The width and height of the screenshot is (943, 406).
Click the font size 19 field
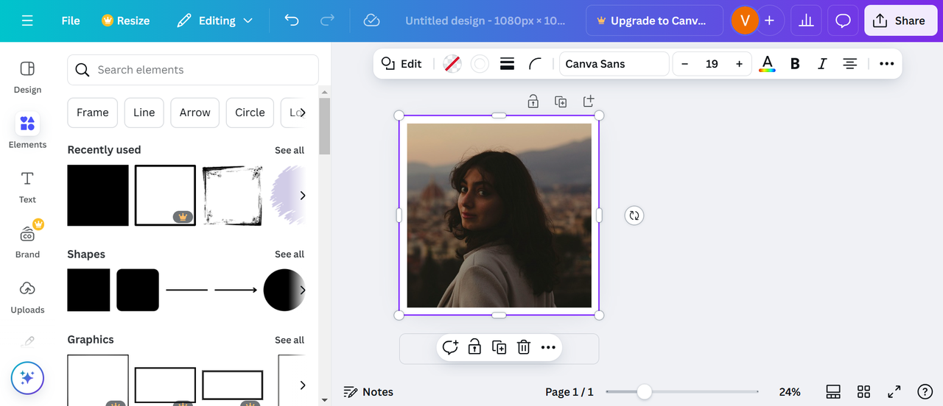(712, 64)
